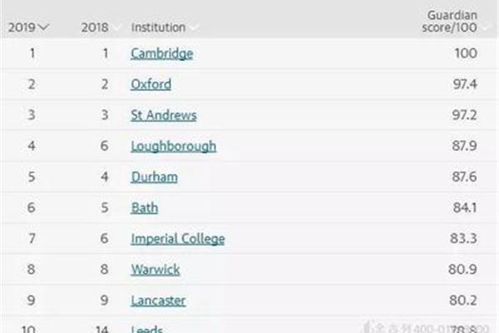The image size is (499, 333).
Task: Select Warwick's score 80.9
Action: pyautogui.click(x=462, y=270)
